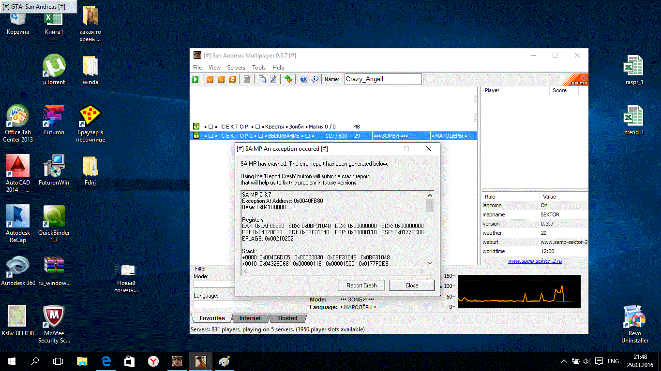Image resolution: width=661 pixels, height=371 pixels.
Task: Click the ENG language indicator in tray
Action: (x=613, y=361)
